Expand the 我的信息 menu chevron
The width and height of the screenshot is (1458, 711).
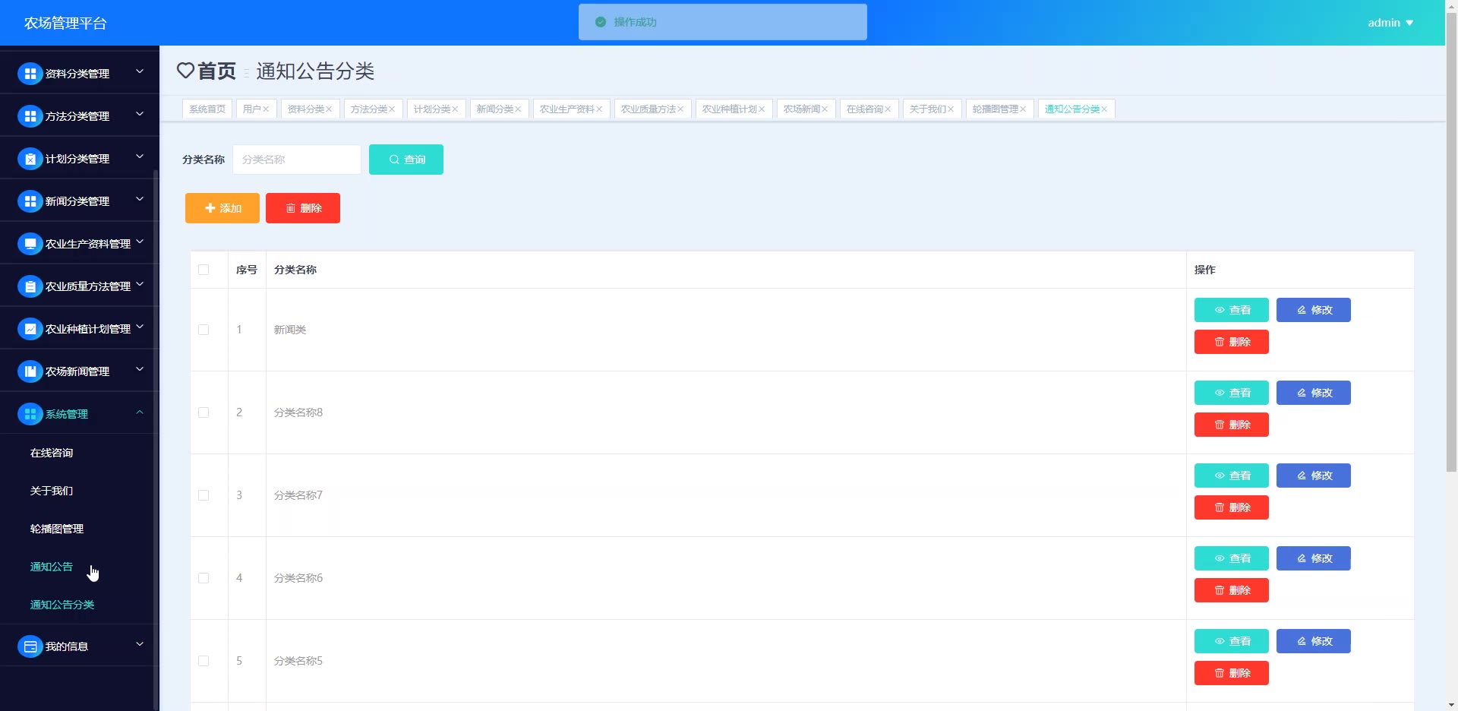click(x=140, y=644)
